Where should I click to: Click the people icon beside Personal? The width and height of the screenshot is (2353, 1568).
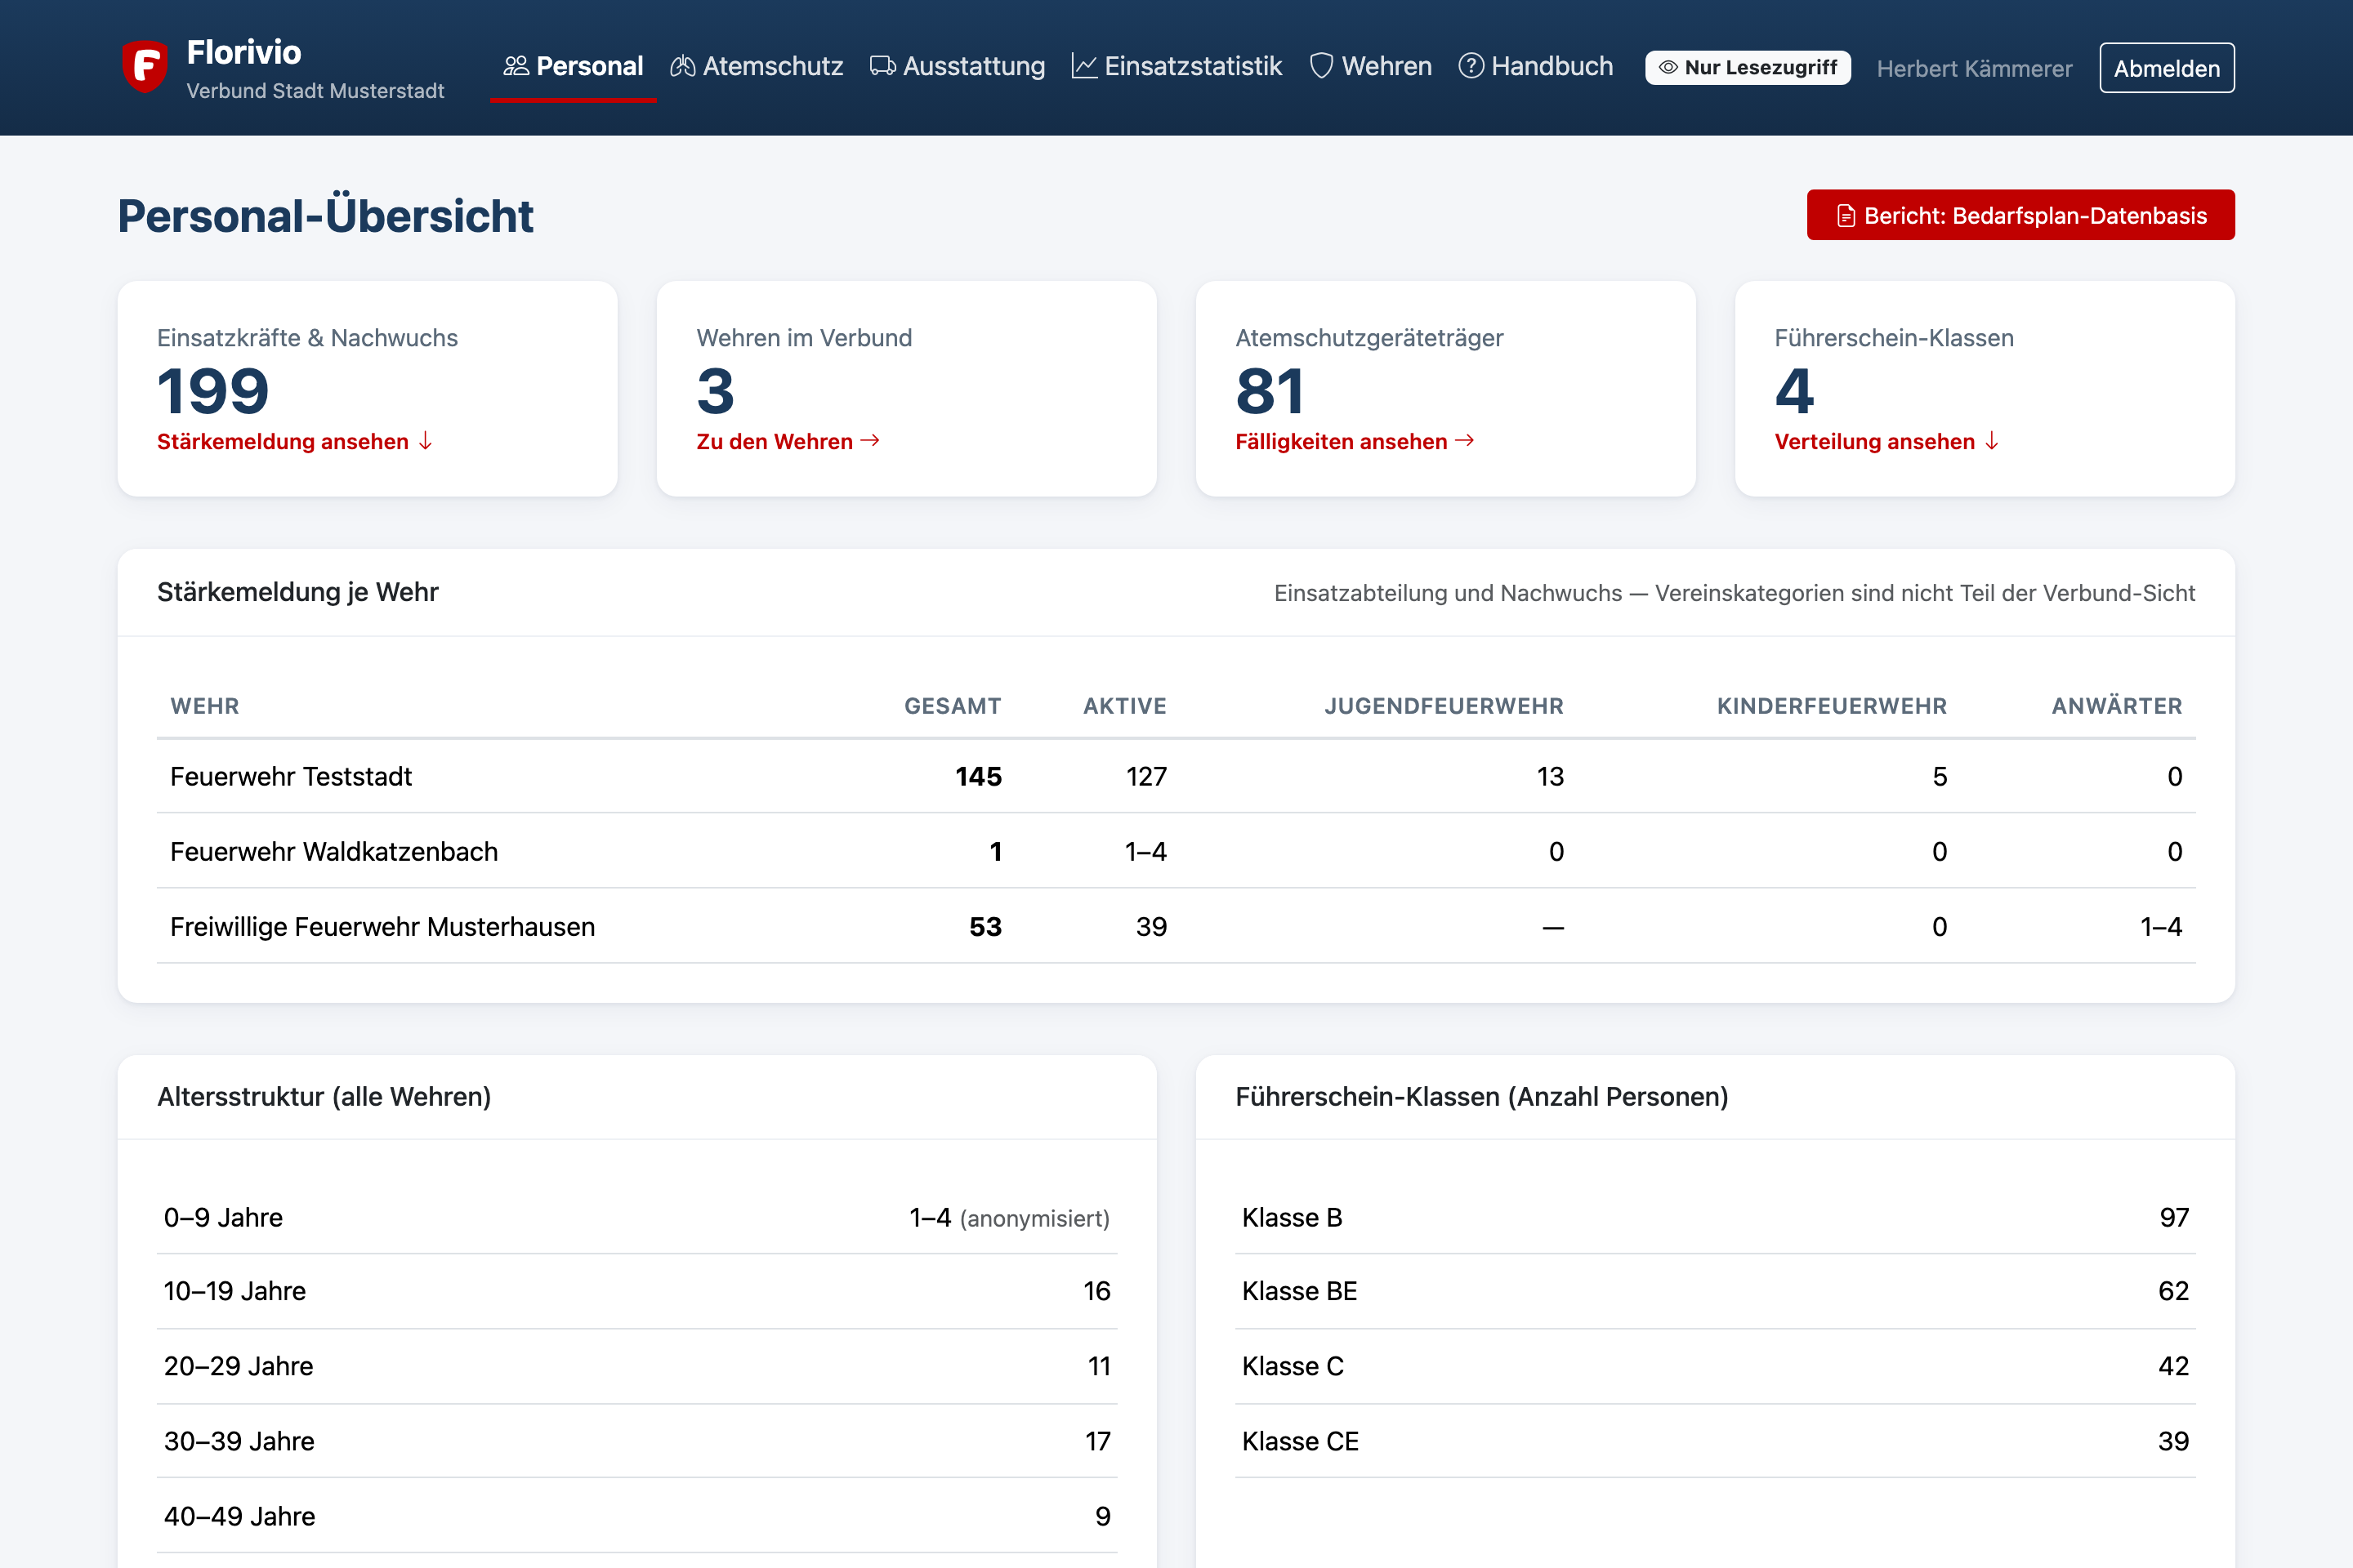point(516,66)
